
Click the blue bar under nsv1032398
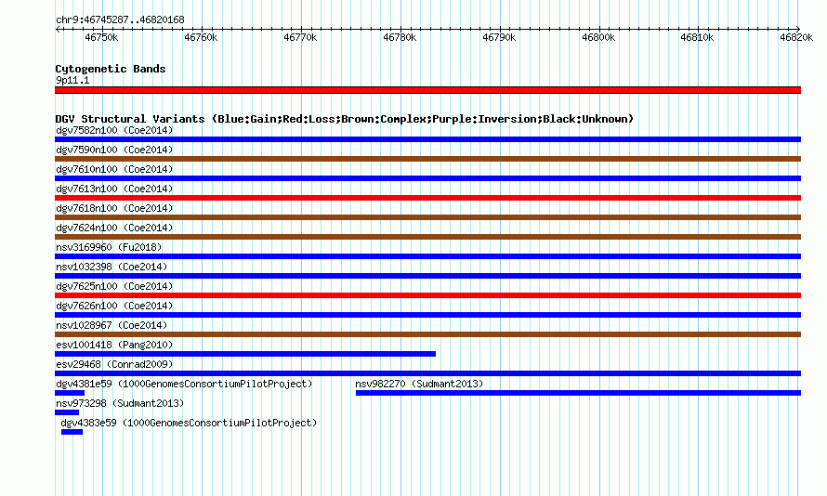(x=427, y=276)
